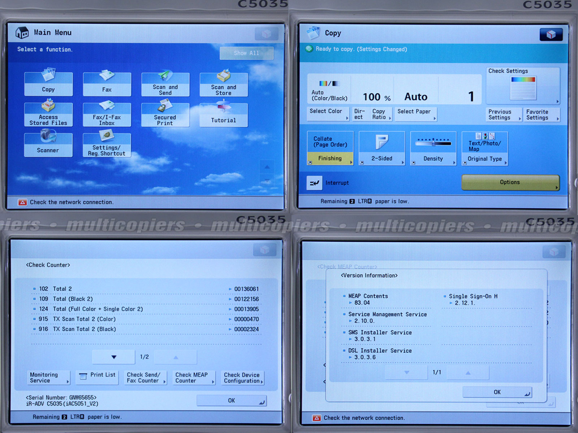This screenshot has width=578, height=433.
Task: Open Check Device Configuration
Action: point(243,378)
